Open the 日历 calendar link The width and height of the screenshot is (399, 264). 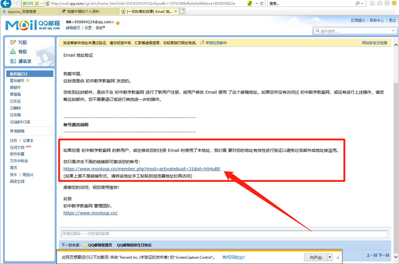click(x=13, y=141)
